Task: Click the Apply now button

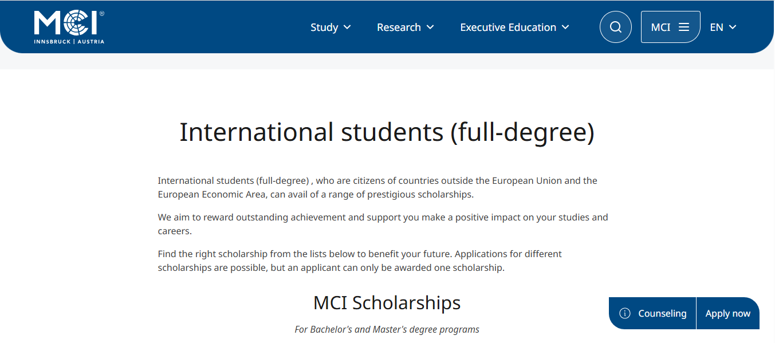Action: coord(727,313)
